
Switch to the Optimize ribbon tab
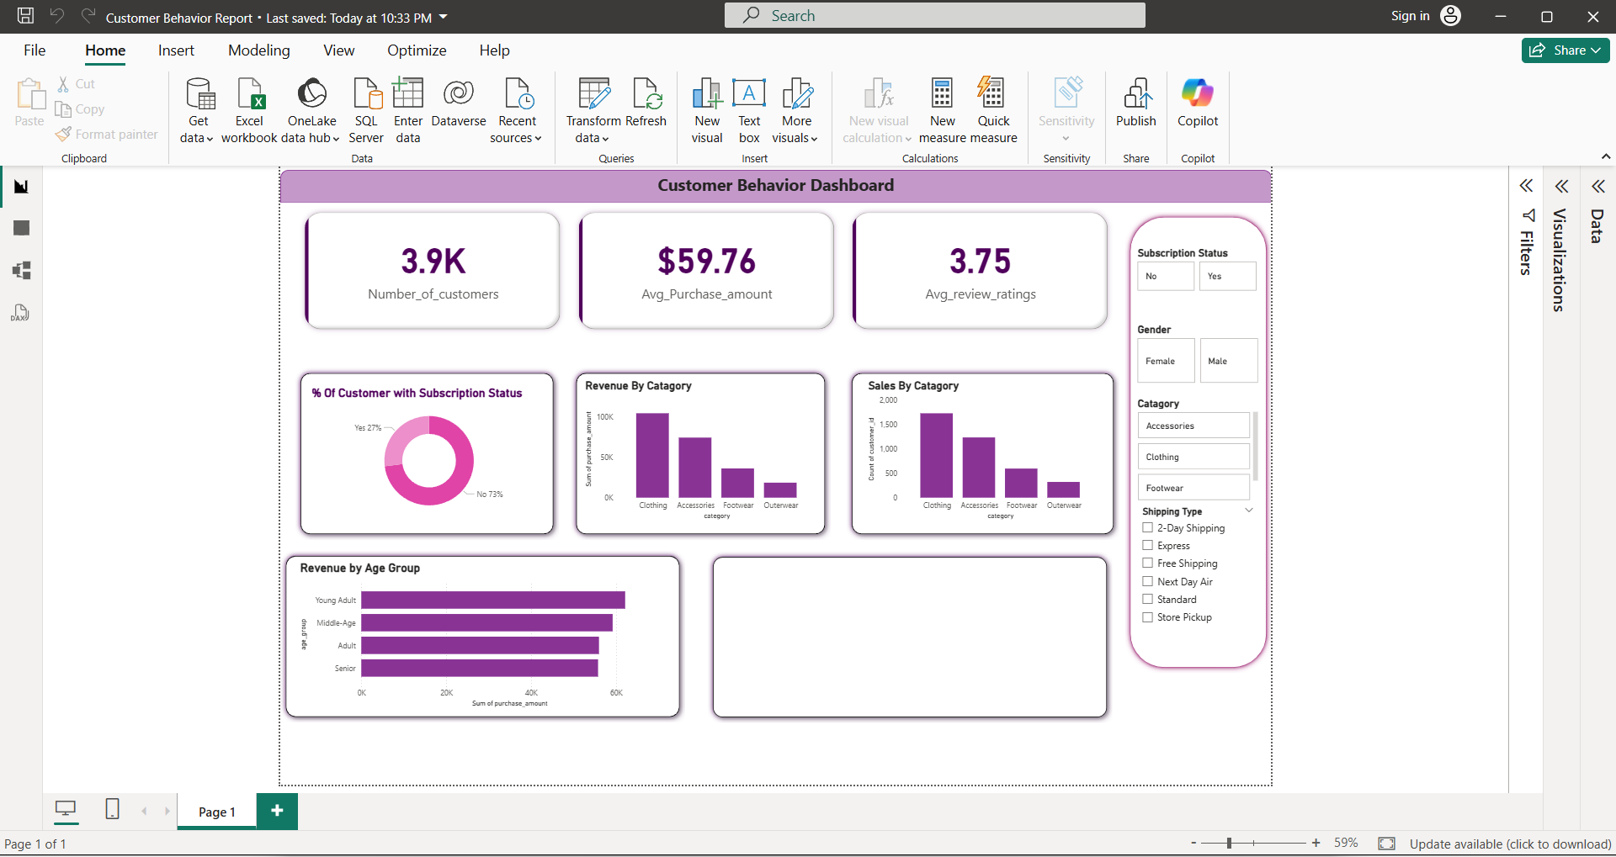pyautogui.click(x=417, y=50)
